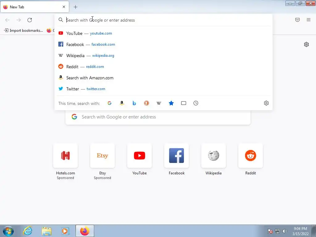316x237 pixels.
Task: Focus the address bar search field
Action: 164,20
